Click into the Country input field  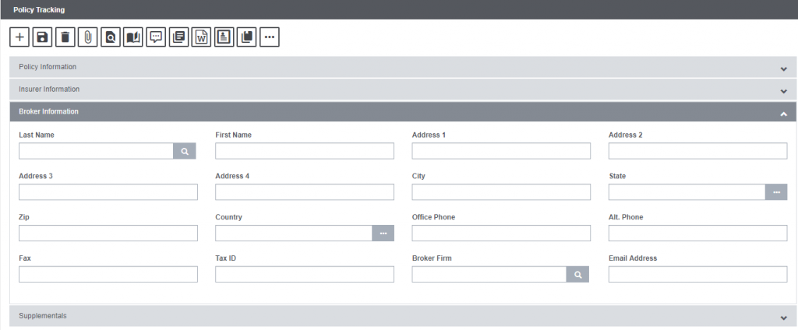[294, 233]
